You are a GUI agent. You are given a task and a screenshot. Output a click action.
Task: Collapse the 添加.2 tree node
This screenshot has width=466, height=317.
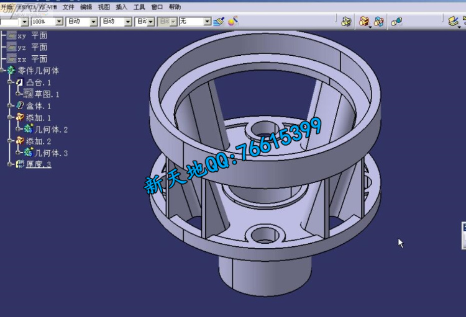click(x=10, y=141)
